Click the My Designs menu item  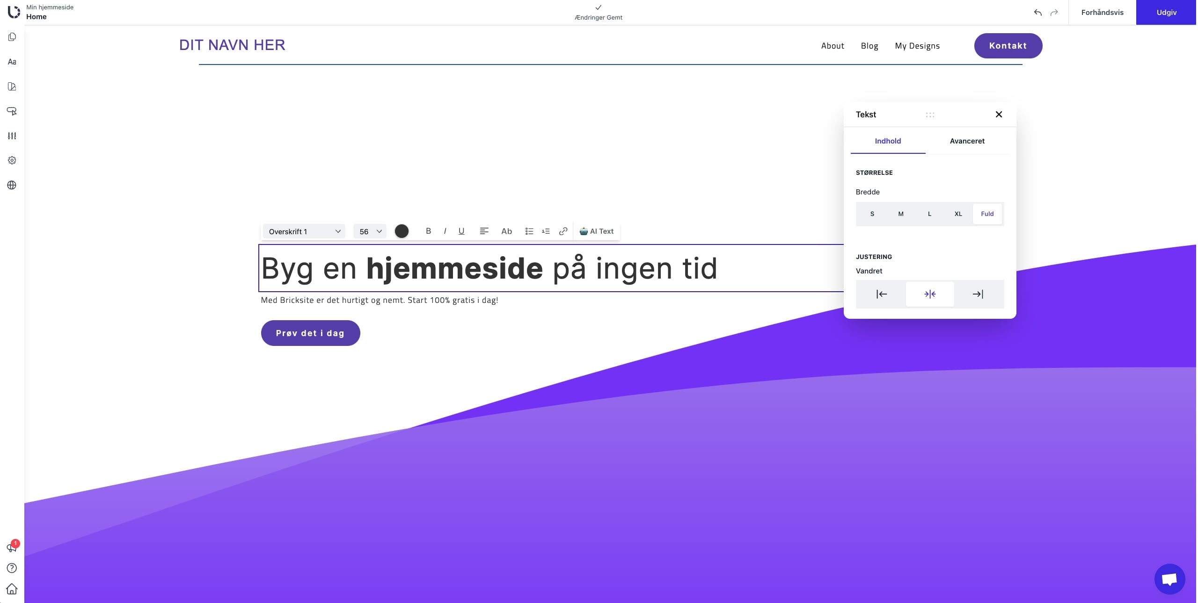tap(917, 46)
